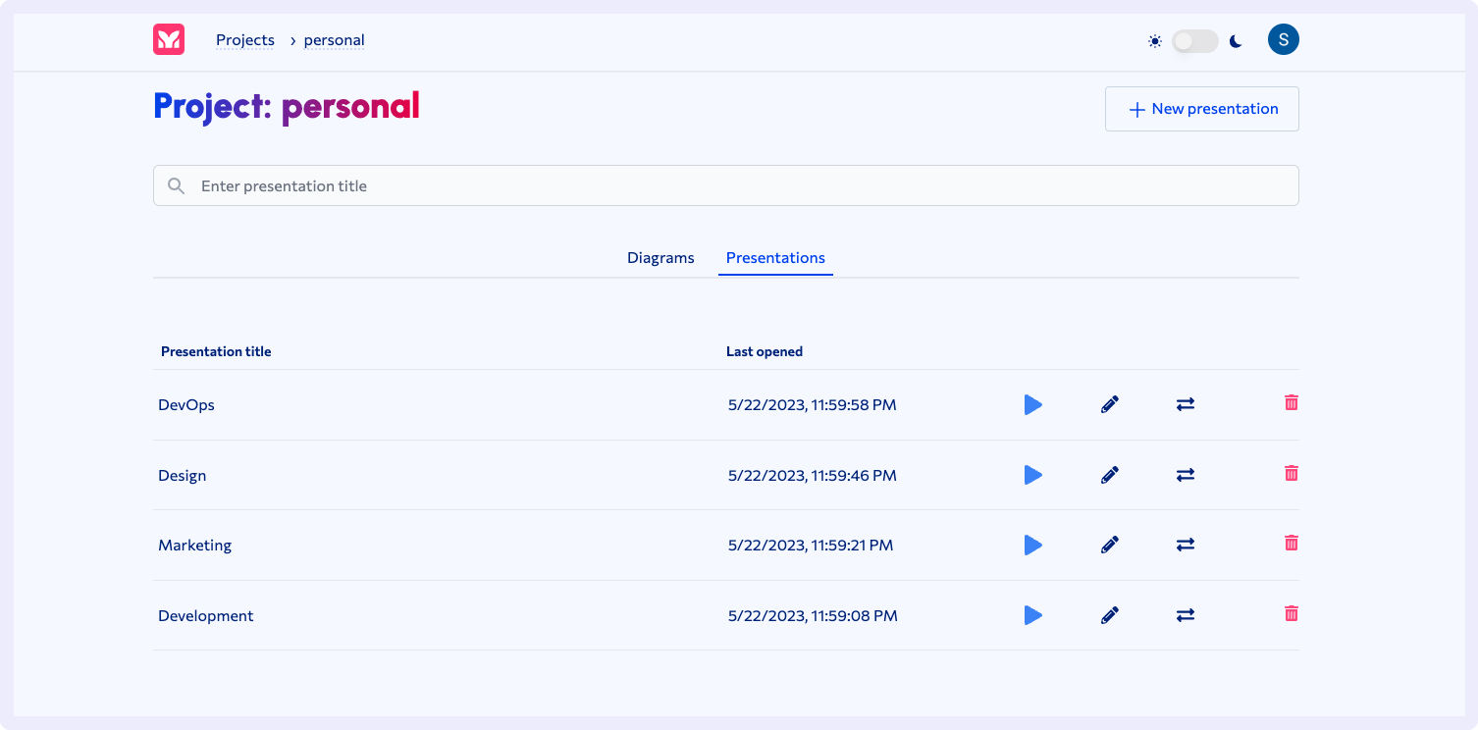
Task: Open the Marketing presentation title
Action: [195, 546]
